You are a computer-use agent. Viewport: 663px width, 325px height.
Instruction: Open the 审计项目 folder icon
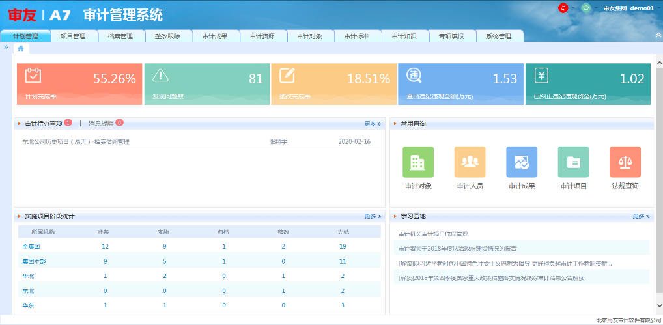click(x=573, y=162)
